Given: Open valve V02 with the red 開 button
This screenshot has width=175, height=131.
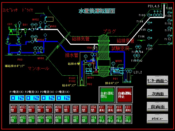Looking at the screenshot, I should pyautogui.click(x=75, y=108).
